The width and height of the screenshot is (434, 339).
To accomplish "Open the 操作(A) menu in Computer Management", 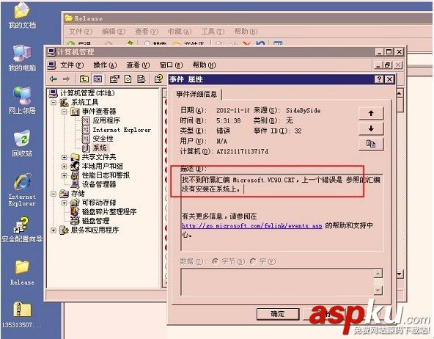I will [x=105, y=65].
